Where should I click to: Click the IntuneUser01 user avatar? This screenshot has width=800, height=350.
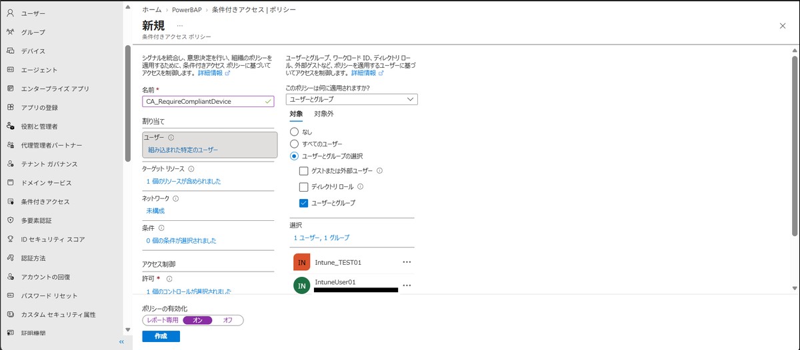pyautogui.click(x=302, y=285)
